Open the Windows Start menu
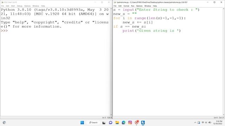The image size is (225, 126). tap(82, 122)
